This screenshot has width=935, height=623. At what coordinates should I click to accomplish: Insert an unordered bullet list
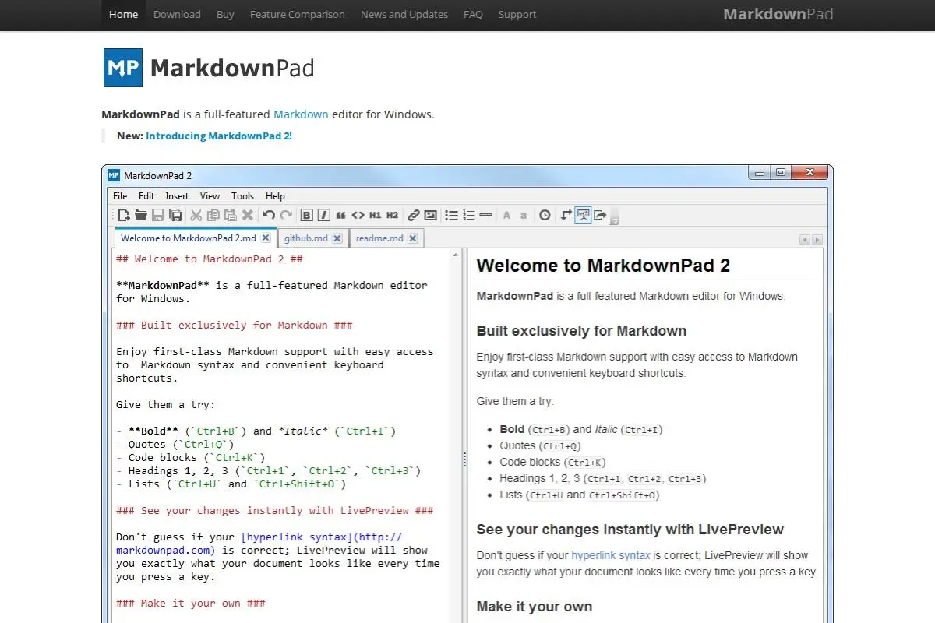(x=451, y=215)
